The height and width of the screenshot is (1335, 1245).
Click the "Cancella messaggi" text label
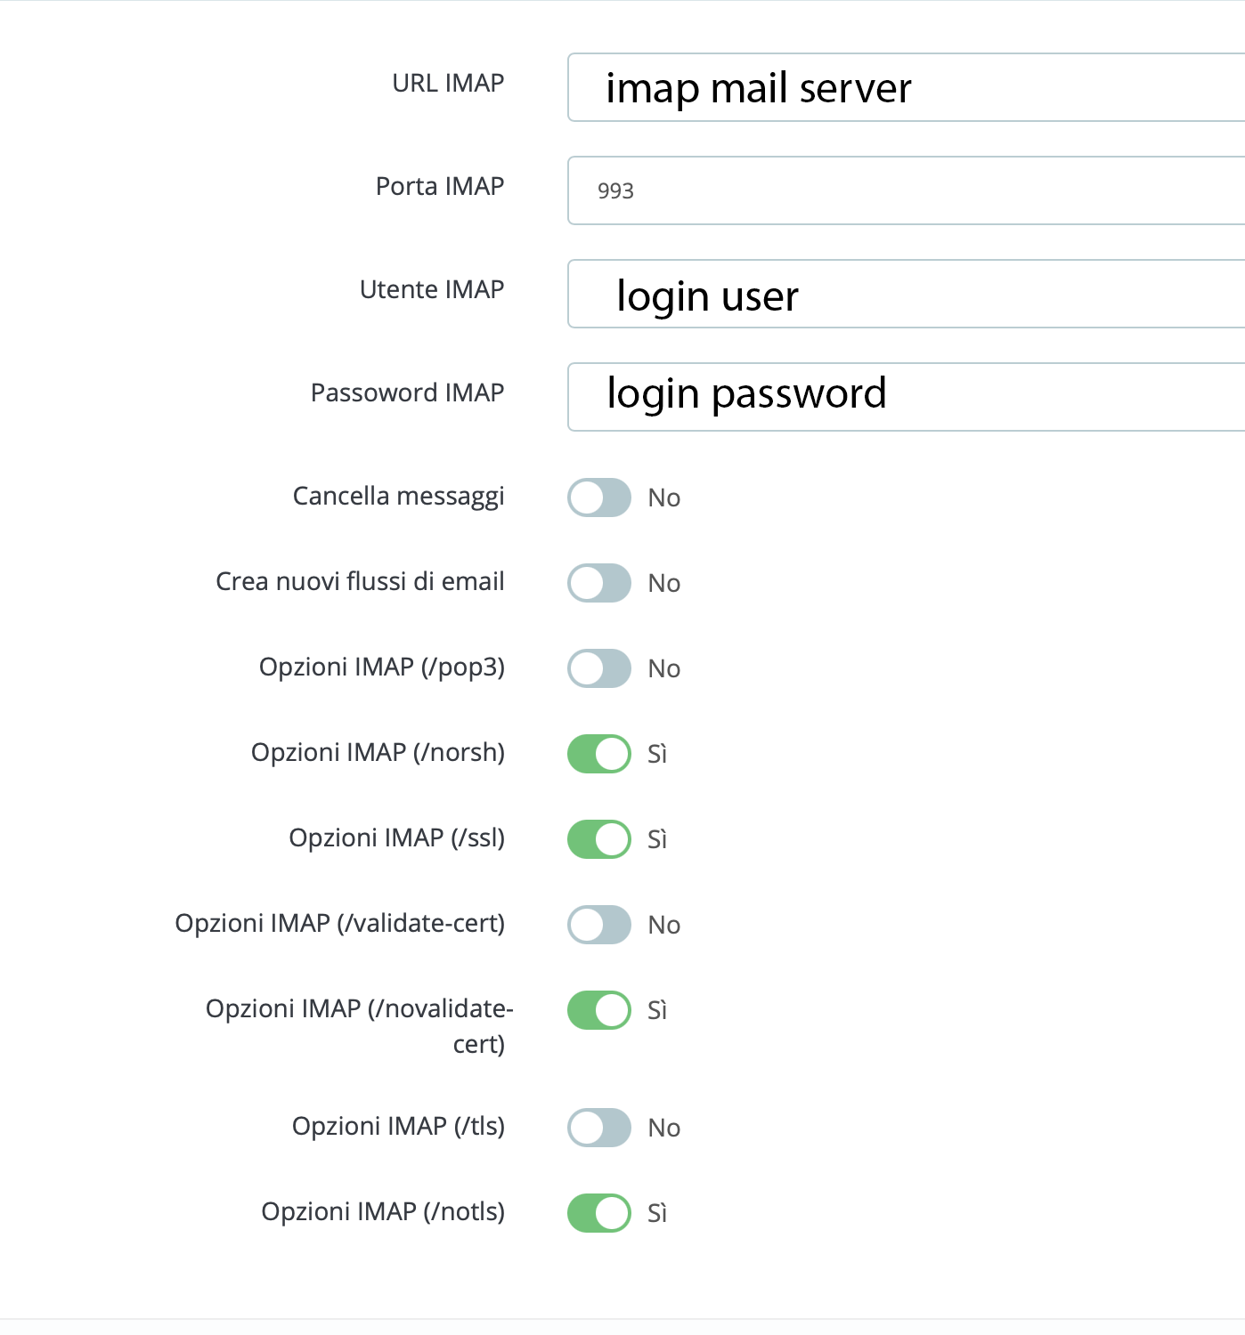pos(398,496)
